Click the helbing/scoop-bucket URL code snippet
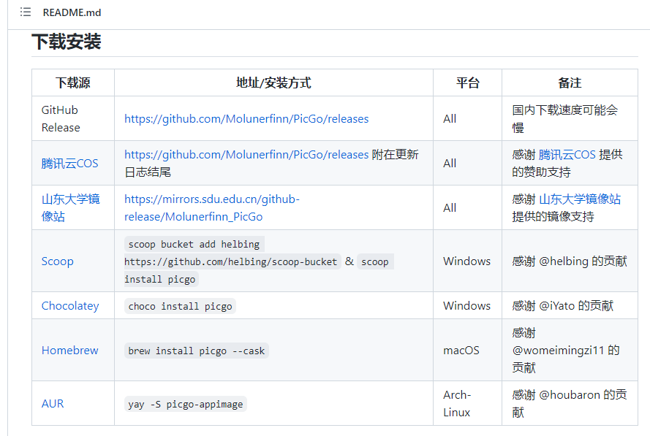Image resolution: width=650 pixels, height=436 pixels. 231,261
